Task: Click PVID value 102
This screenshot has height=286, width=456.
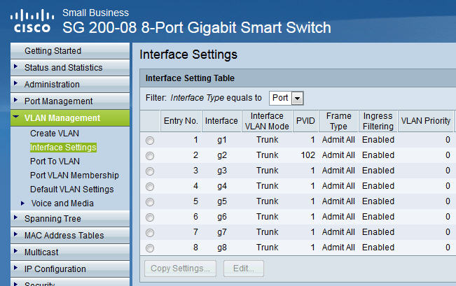Action: pyautogui.click(x=308, y=155)
